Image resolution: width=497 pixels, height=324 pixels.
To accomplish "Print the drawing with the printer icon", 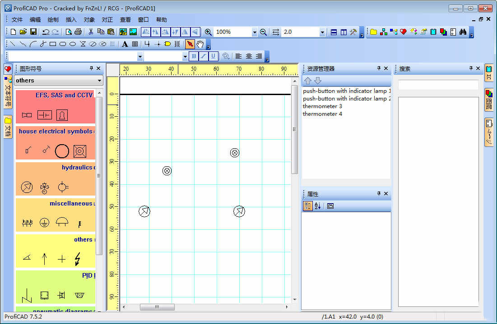I will pos(78,32).
